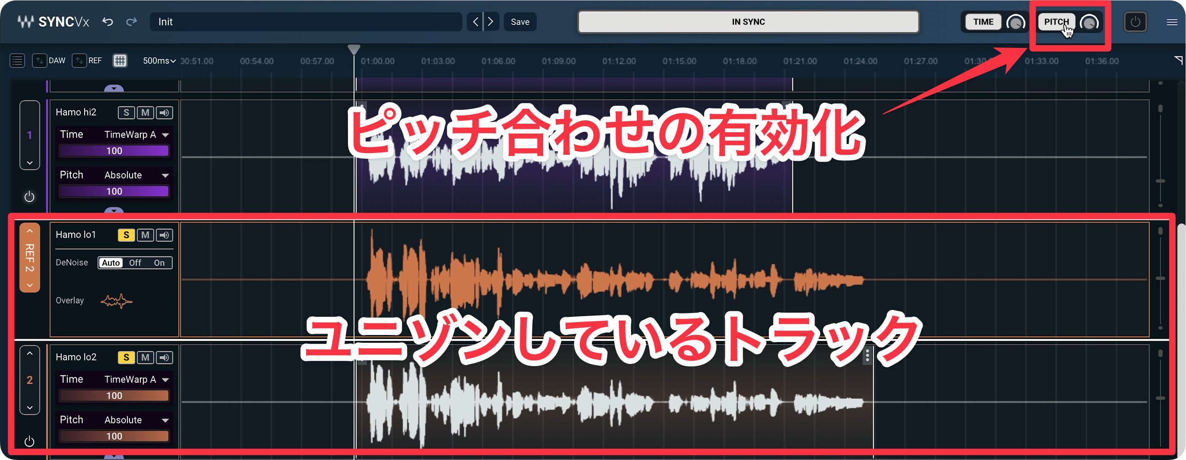Click speaker icon on Hamo lo2

point(164,357)
